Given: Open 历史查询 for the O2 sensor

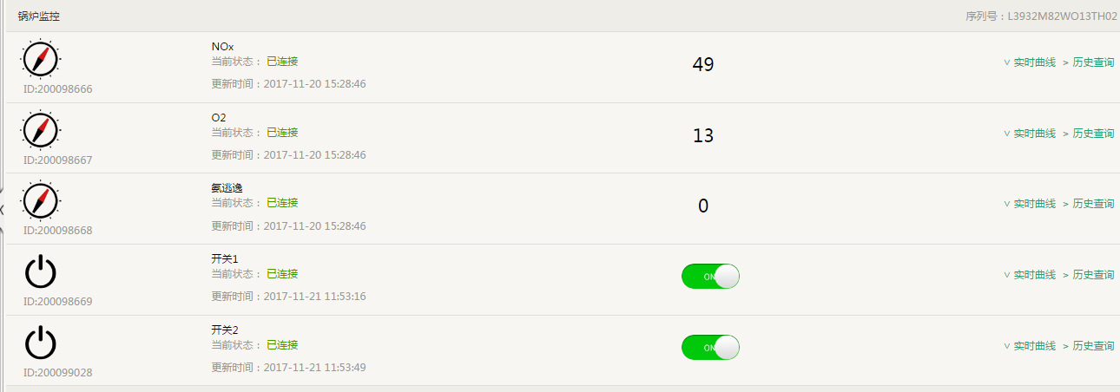Looking at the screenshot, I should point(1092,134).
